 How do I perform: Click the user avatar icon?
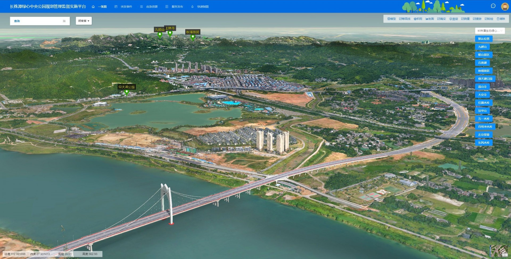click(505, 6)
